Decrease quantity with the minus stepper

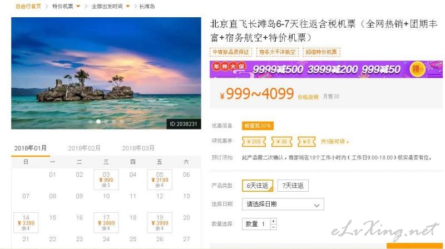(x=273, y=227)
